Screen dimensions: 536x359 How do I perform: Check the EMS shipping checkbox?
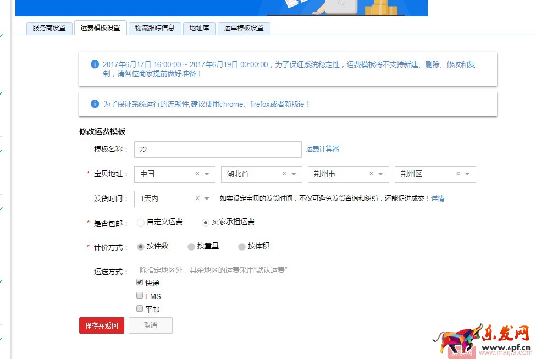point(140,295)
